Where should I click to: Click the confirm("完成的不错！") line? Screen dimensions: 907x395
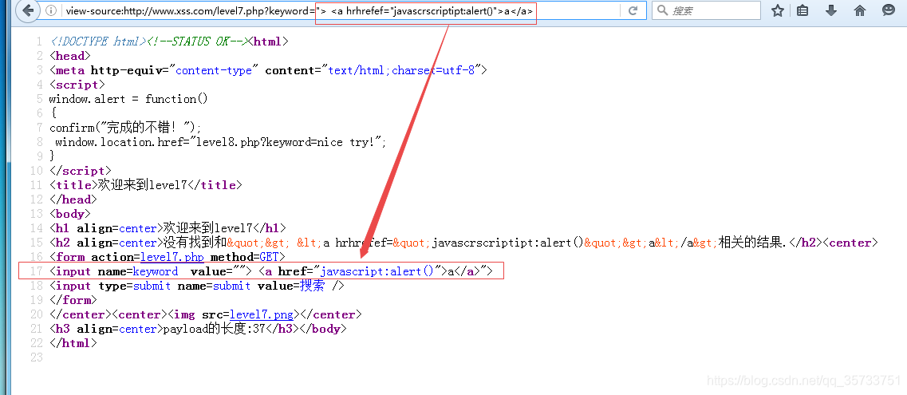pyautogui.click(x=125, y=128)
